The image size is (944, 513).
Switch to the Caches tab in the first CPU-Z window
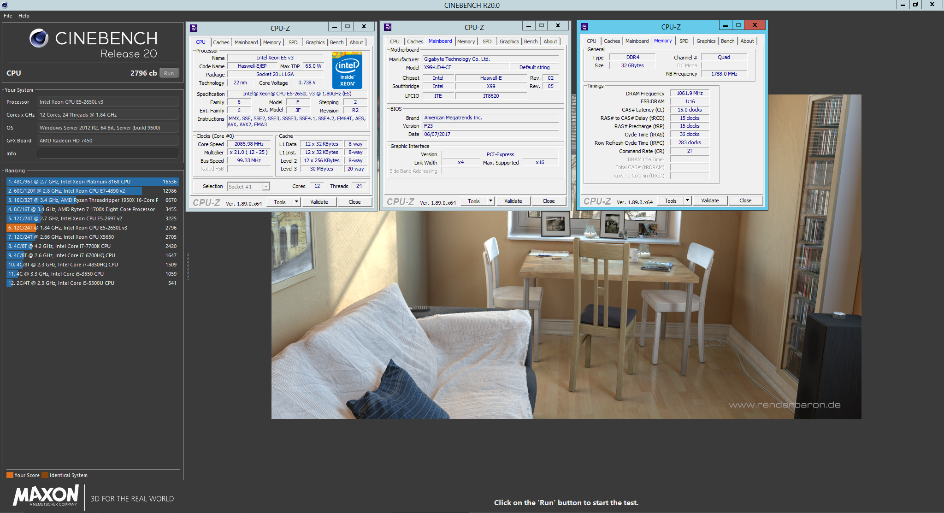coord(221,42)
